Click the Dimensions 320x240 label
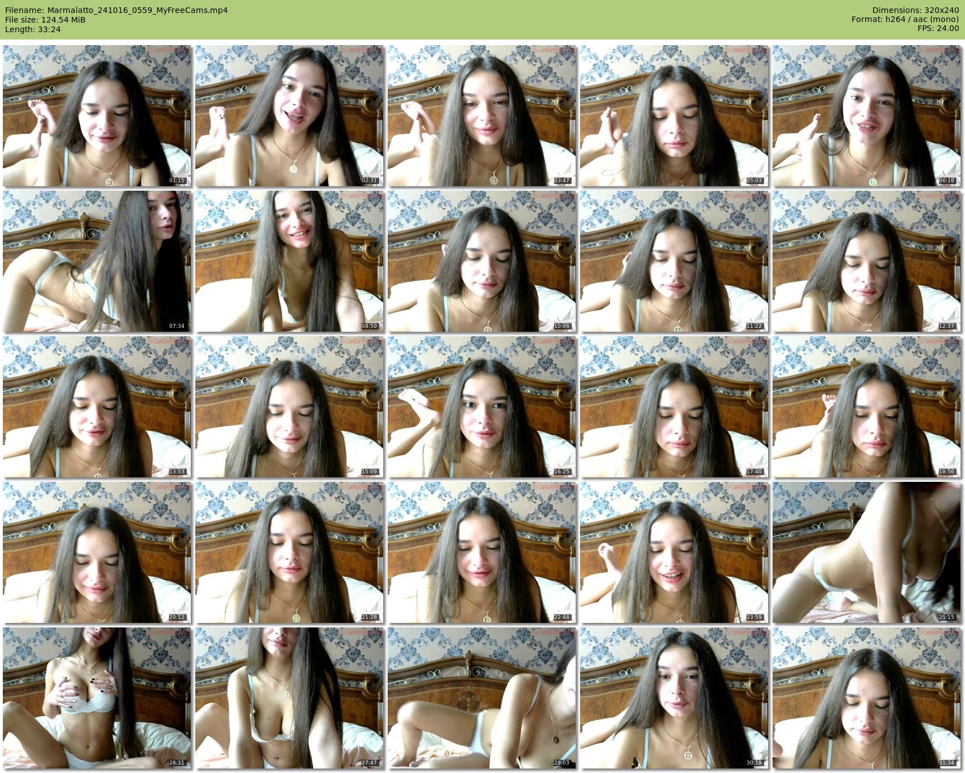965x773 pixels. pos(915,10)
